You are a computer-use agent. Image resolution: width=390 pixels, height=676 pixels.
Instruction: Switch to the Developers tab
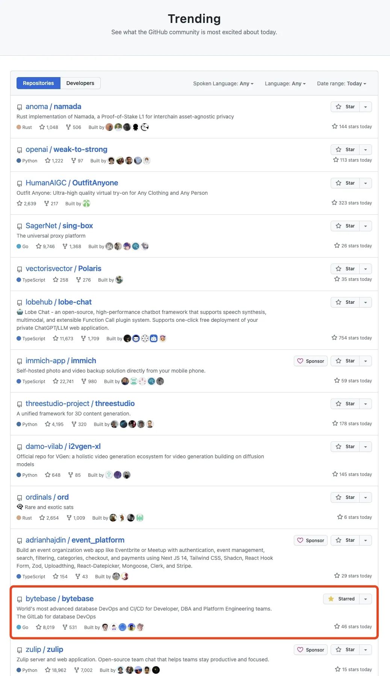[x=80, y=83]
